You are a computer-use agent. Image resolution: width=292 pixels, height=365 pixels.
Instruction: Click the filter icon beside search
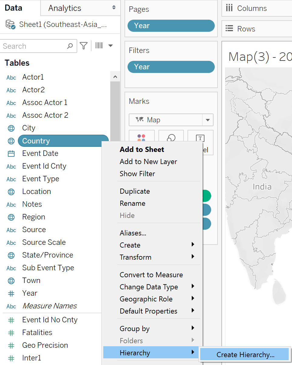84,46
